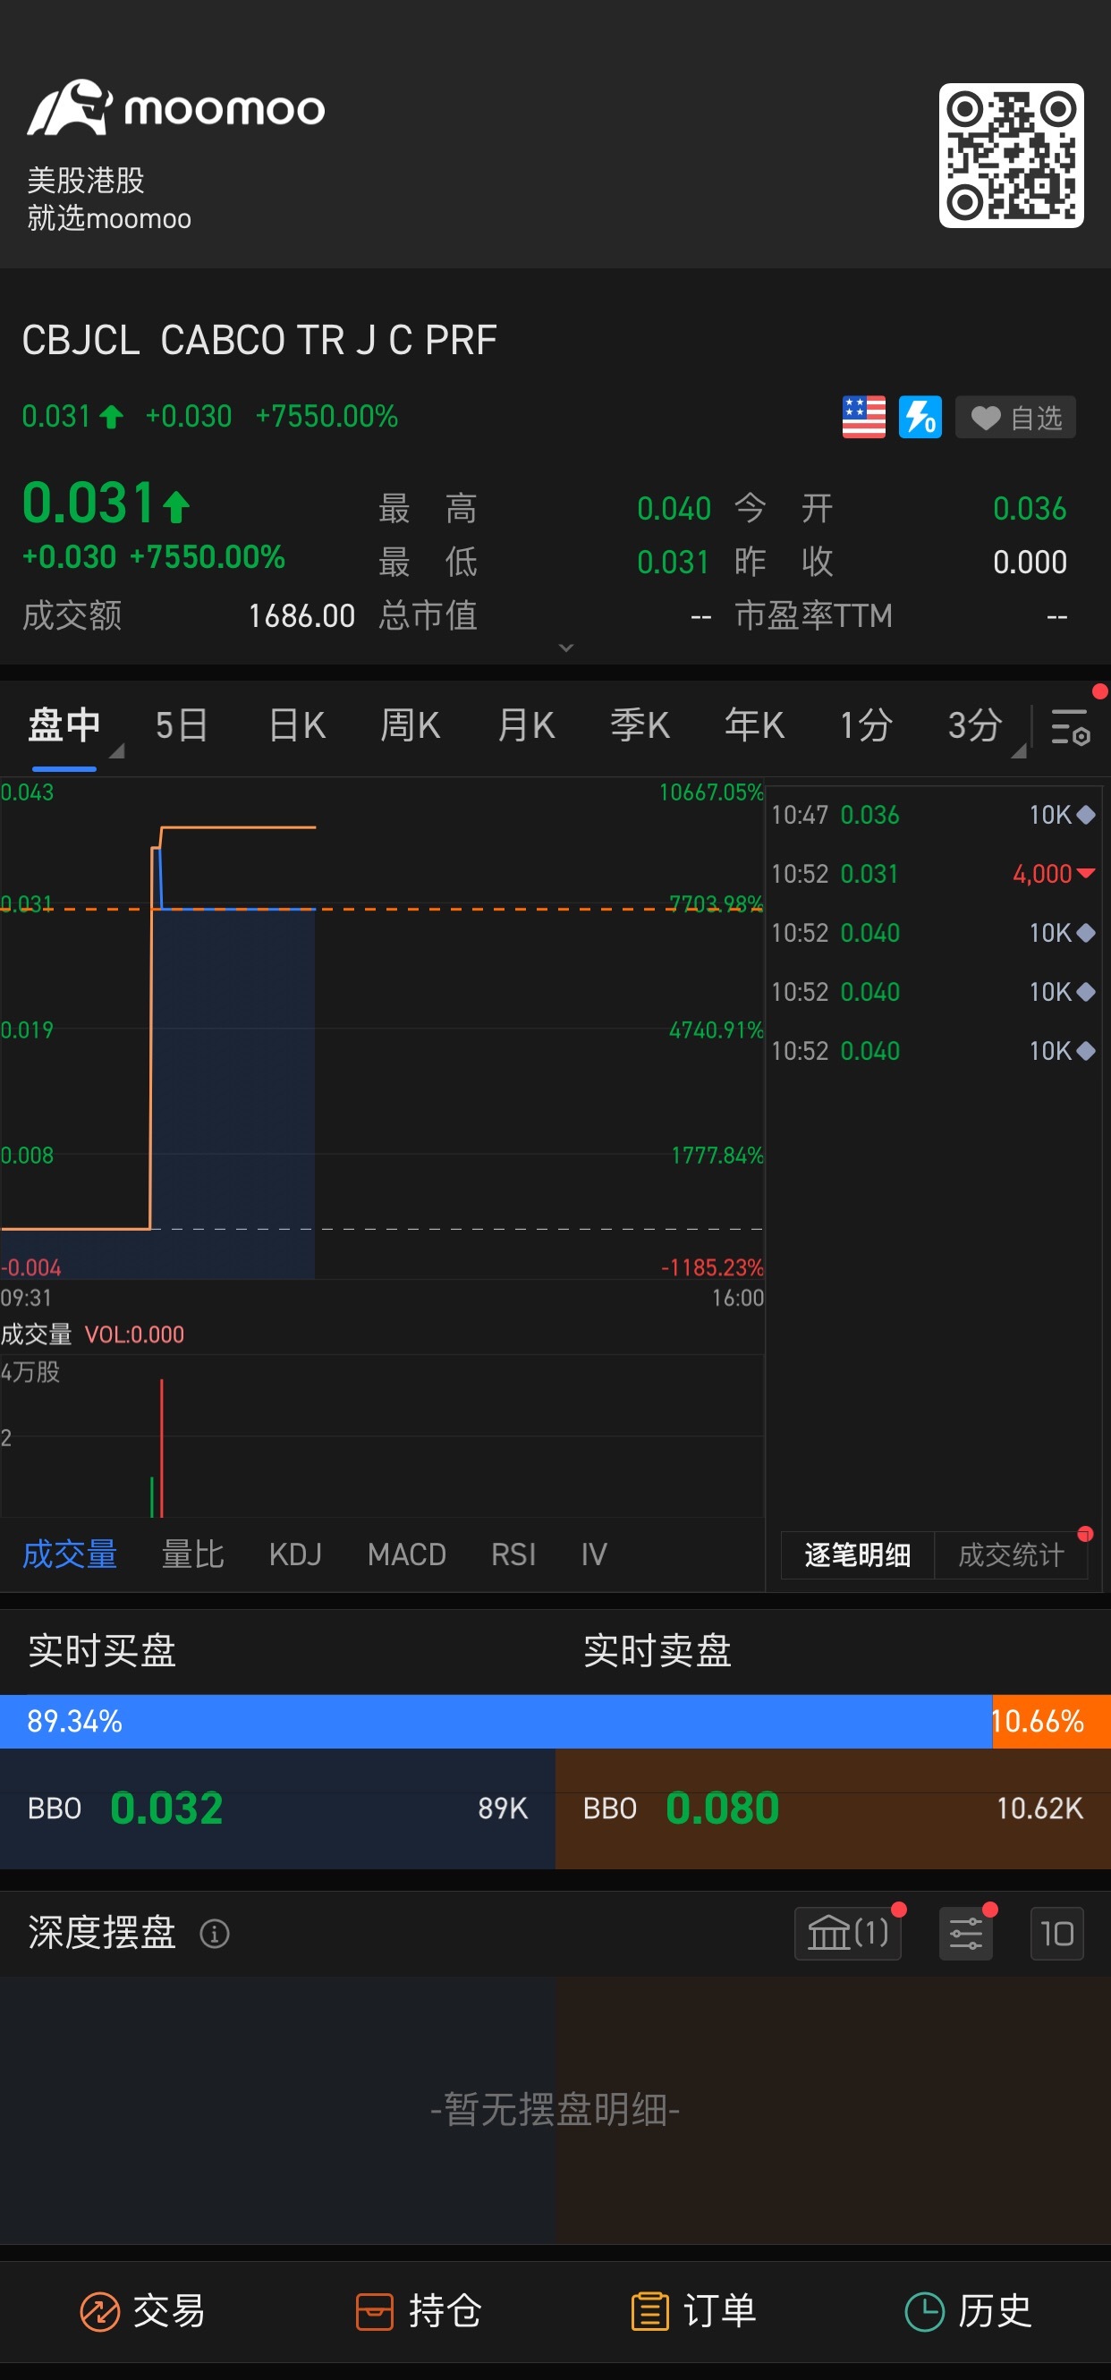Tap the 市盈率TTM field
The image size is (1111, 2380).
pos(901,615)
